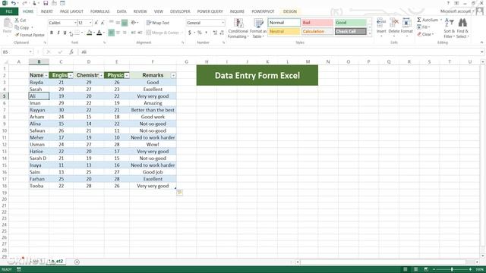Click Undo arrow in Quick Access Toolbar
The width and height of the screenshot is (486, 273).
(x=14, y=3)
